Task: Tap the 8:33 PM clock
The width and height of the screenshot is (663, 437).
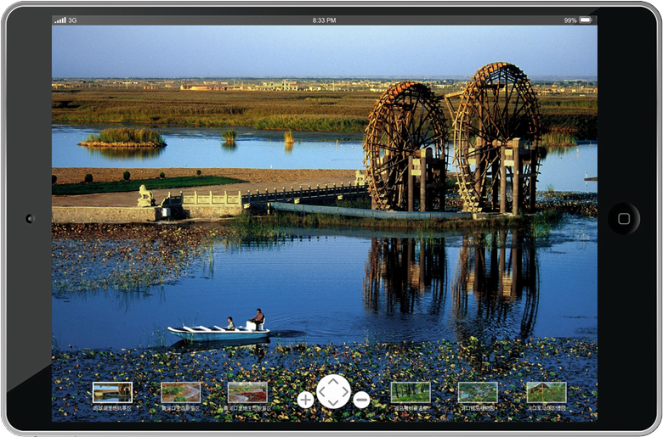Action: pos(324,20)
